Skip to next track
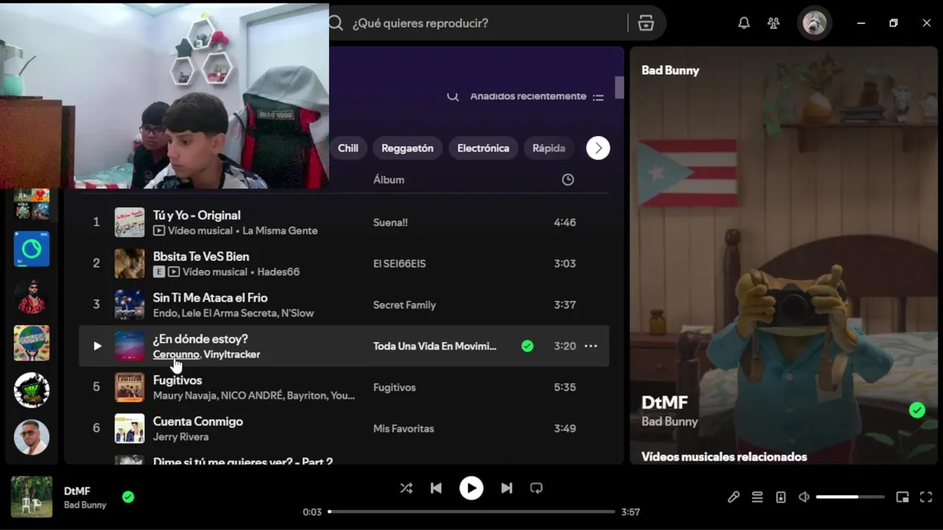The width and height of the screenshot is (943, 530). click(x=507, y=488)
